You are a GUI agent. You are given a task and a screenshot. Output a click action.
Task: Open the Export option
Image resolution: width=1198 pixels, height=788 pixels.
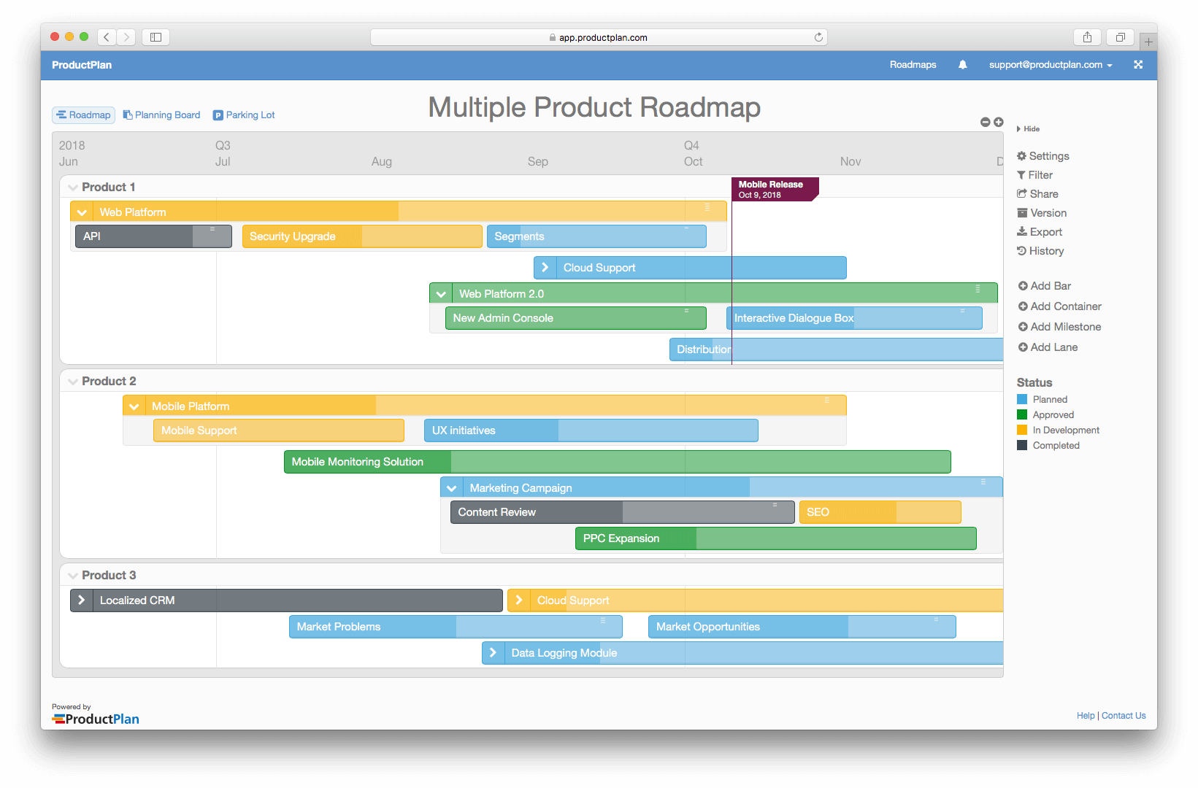(1044, 231)
